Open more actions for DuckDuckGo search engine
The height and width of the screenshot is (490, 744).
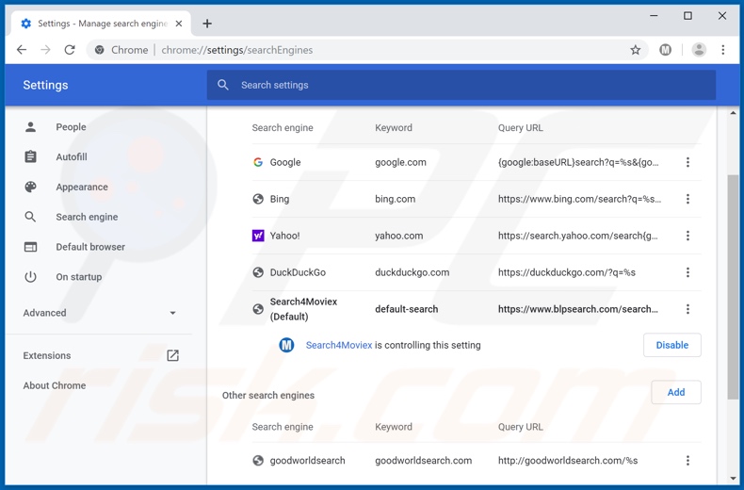click(687, 272)
